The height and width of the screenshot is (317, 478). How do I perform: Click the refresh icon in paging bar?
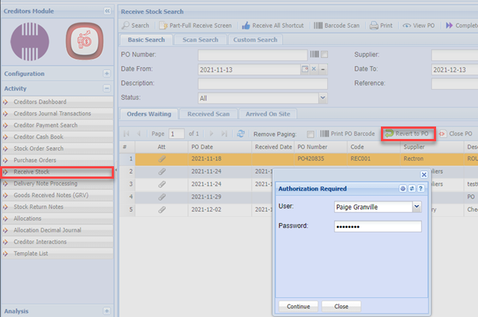[240, 134]
